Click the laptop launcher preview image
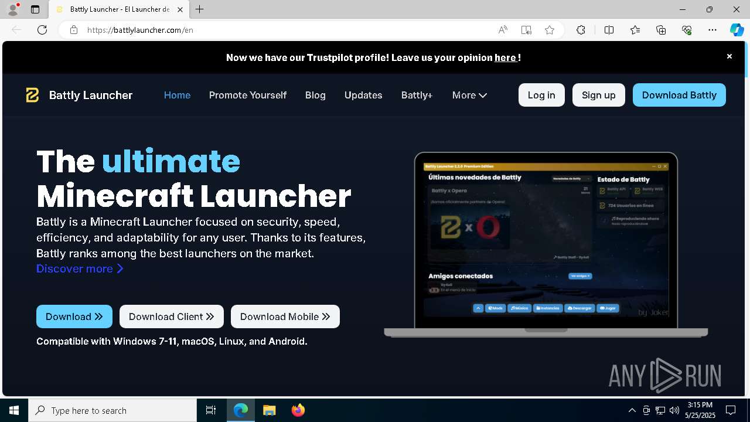 coord(546,244)
